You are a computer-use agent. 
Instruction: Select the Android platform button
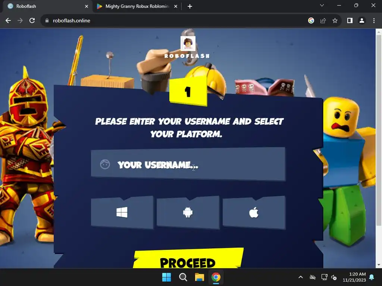(x=188, y=212)
